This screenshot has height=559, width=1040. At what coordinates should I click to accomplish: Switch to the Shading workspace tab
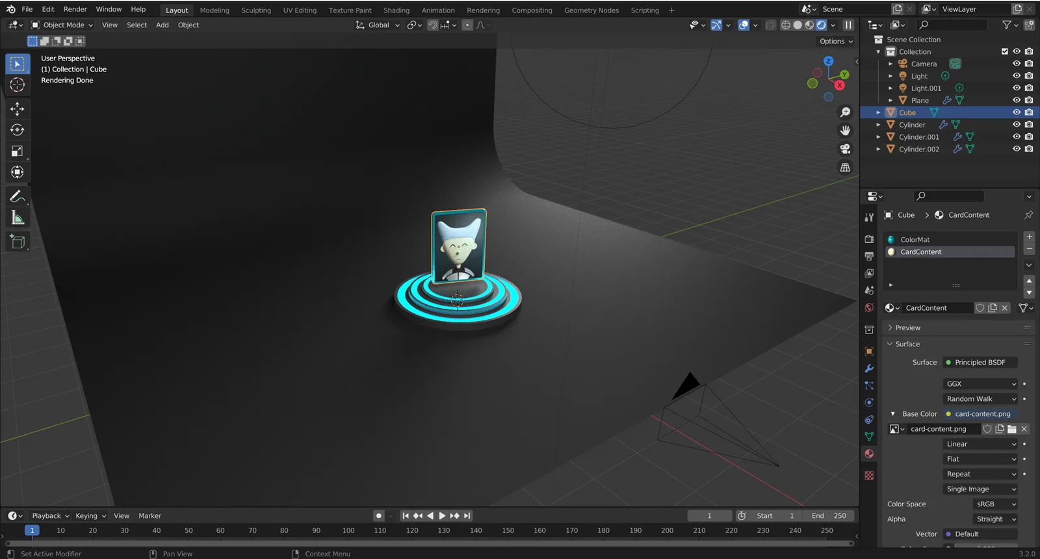point(396,10)
